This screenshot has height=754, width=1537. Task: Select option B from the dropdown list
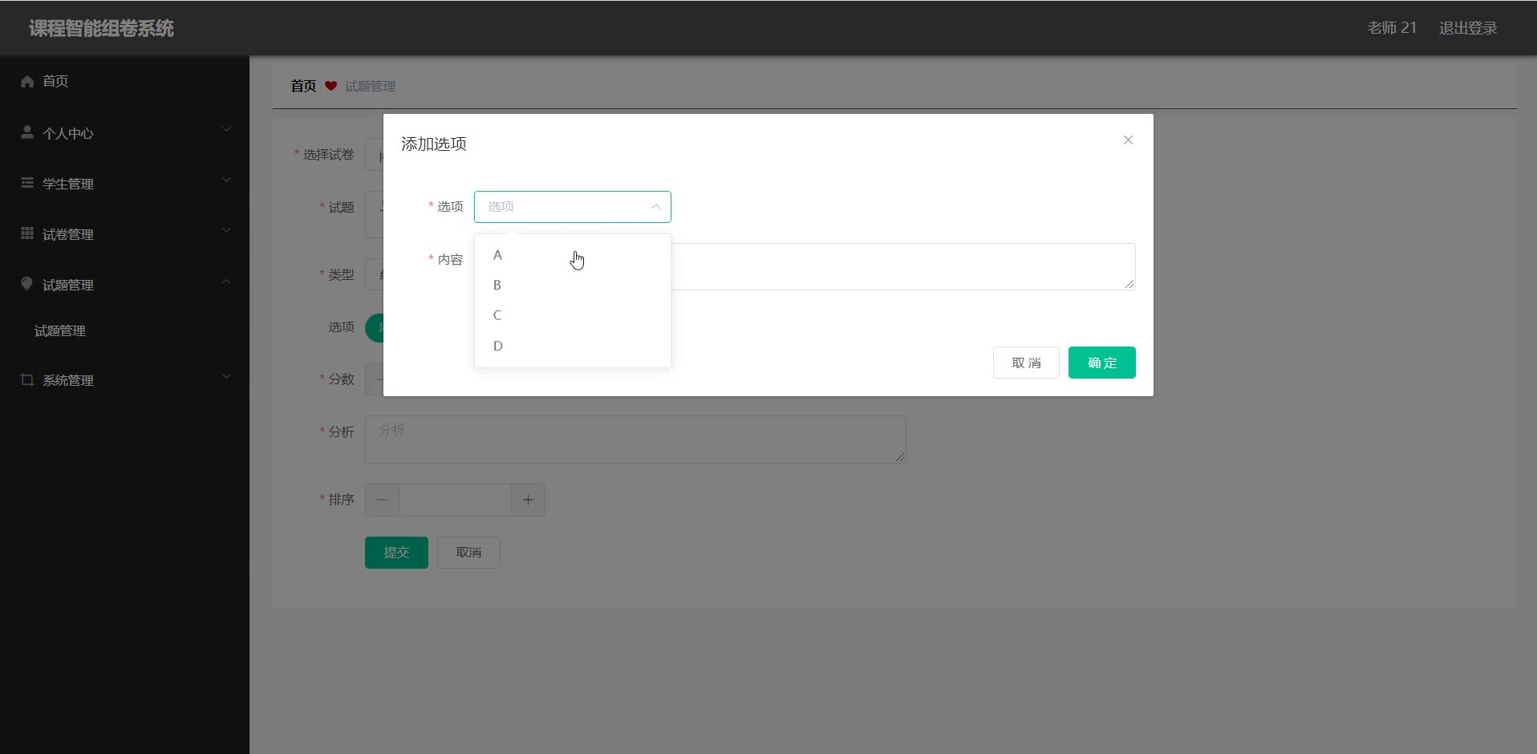(573, 285)
